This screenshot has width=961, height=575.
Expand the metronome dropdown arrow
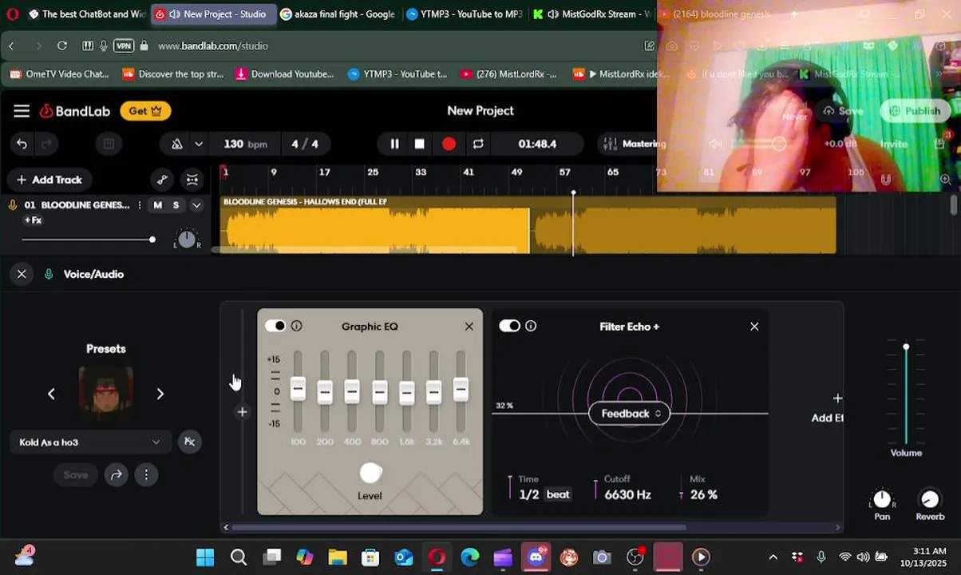pyautogui.click(x=199, y=144)
